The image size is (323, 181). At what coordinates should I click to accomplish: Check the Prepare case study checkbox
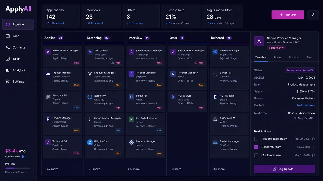256,139
